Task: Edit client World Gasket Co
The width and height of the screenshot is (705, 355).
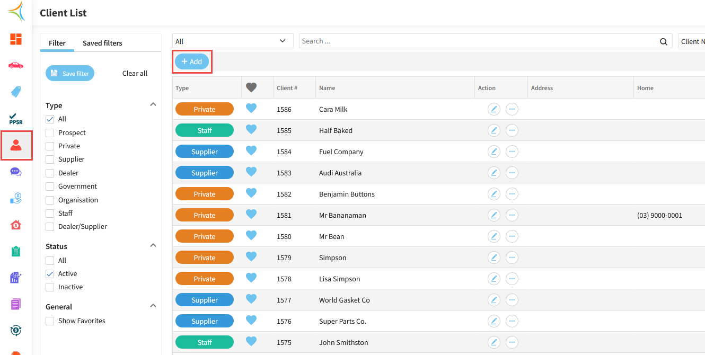Action: click(x=494, y=300)
